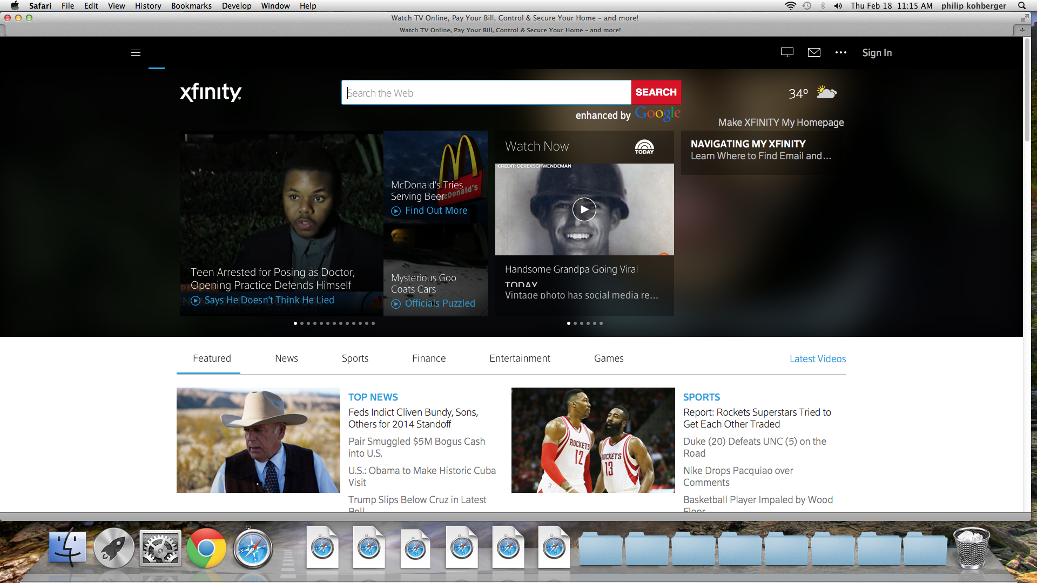Click the Search the Web field
The width and height of the screenshot is (1037, 583).
tap(486, 93)
